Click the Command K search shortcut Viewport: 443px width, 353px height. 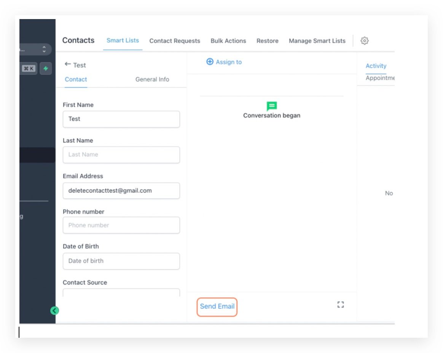[x=29, y=69]
